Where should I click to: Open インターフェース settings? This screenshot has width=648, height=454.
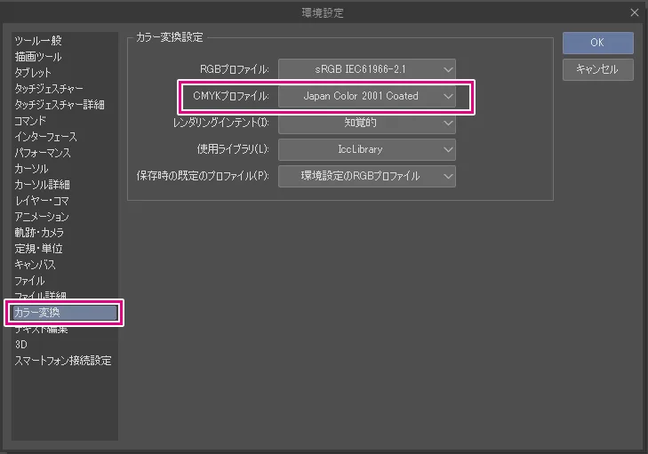(46, 137)
